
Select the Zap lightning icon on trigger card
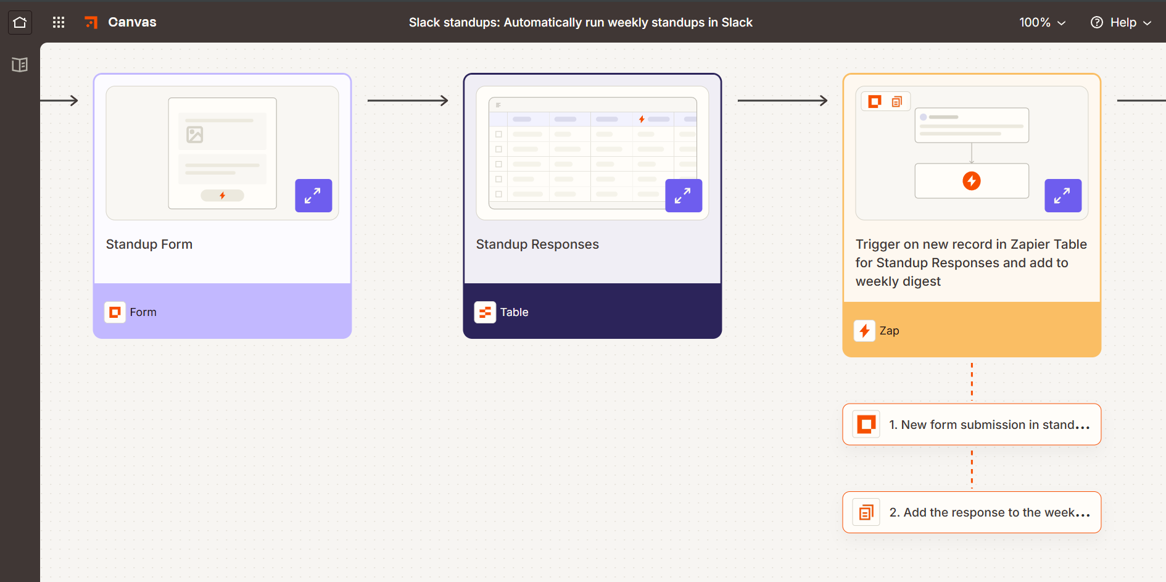[864, 330]
